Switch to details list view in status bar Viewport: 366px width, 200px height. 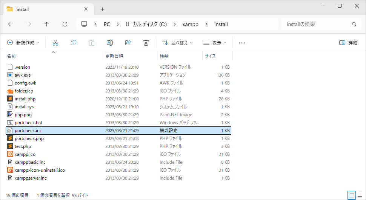tap(352, 195)
